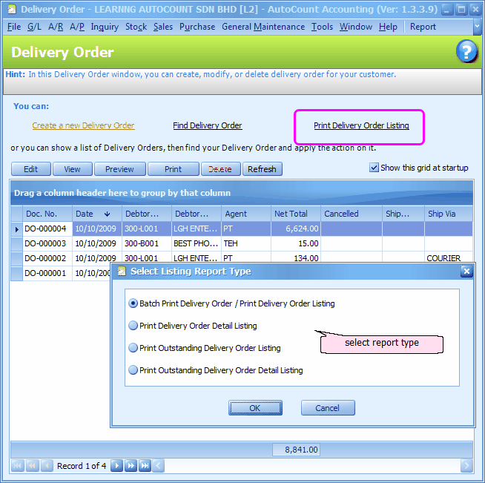Select Batch Print Delivery Order radio option
The height and width of the screenshot is (483, 485).
click(133, 303)
